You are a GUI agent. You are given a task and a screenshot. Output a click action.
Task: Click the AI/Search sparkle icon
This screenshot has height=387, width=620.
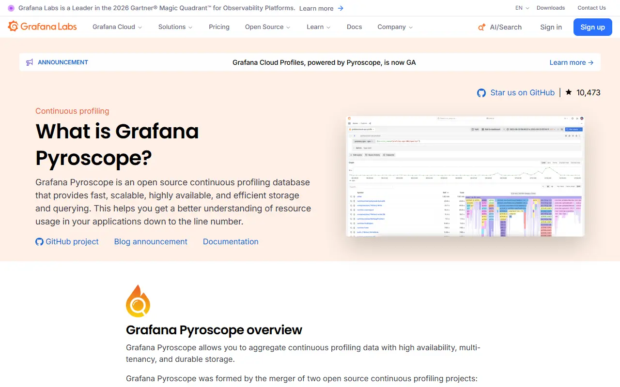[481, 27]
